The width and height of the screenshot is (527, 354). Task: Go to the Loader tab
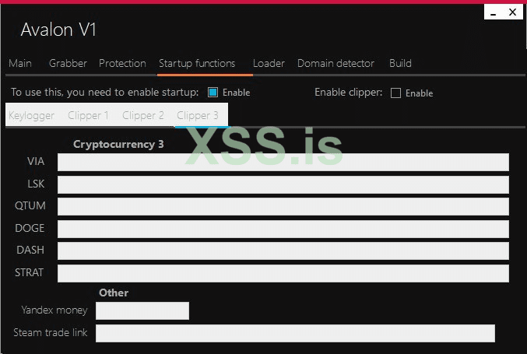click(269, 63)
